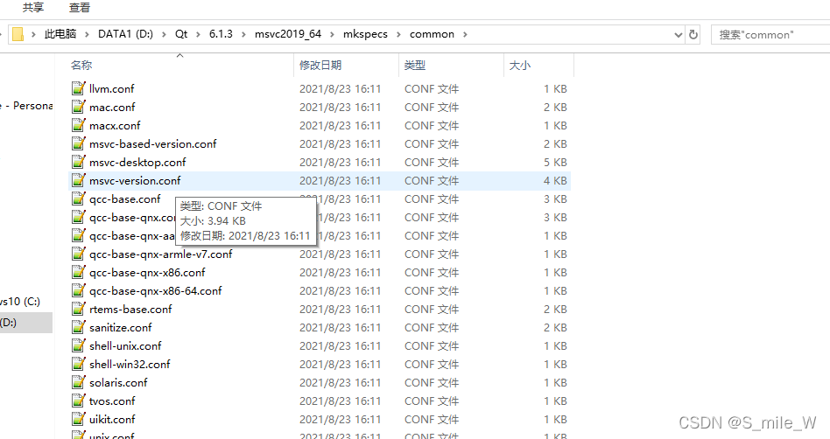
Task: Select file name sanitize.conf
Action: tap(121, 327)
